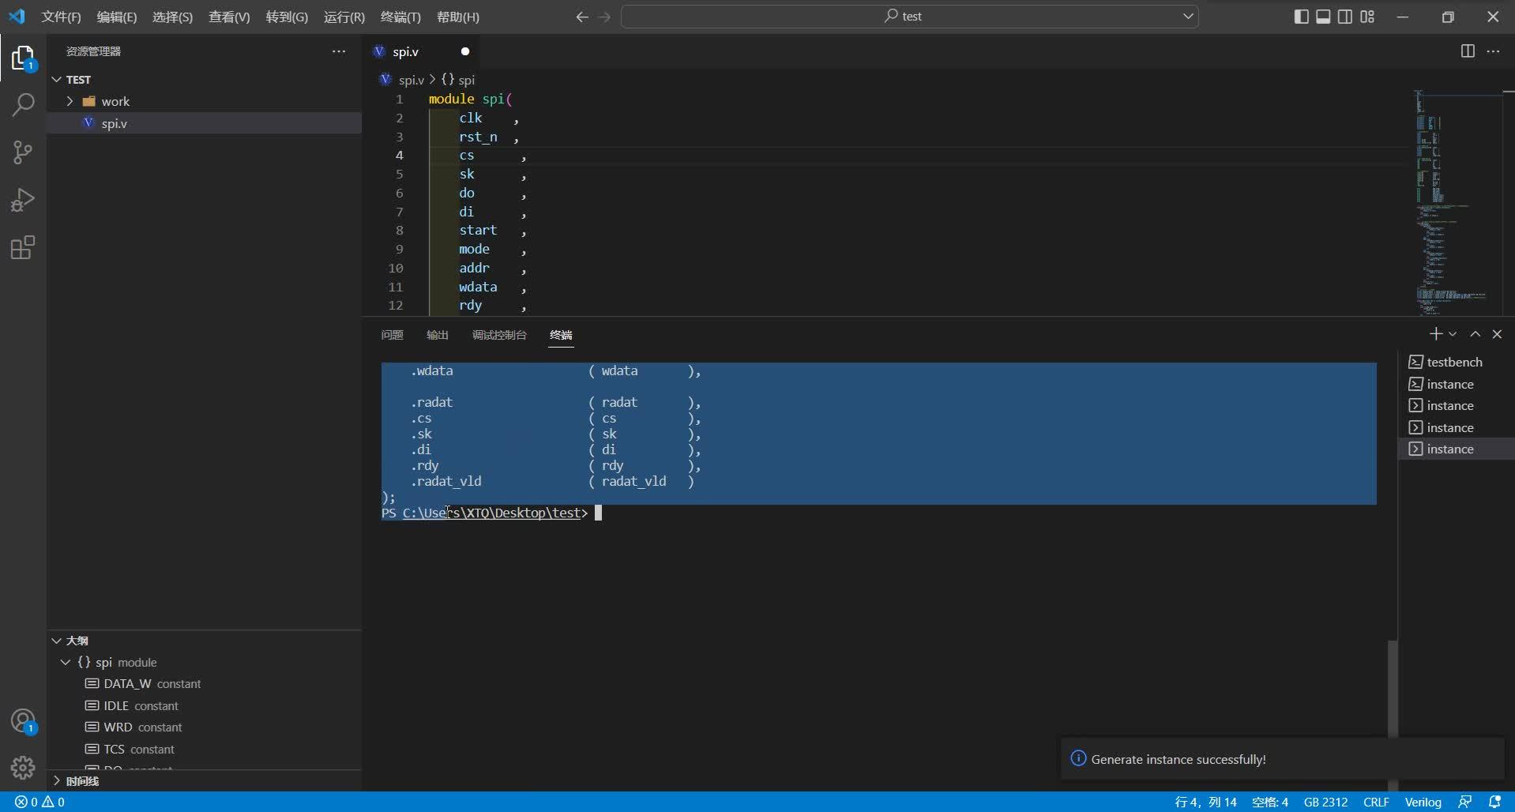Open the Extensions view

click(23, 247)
